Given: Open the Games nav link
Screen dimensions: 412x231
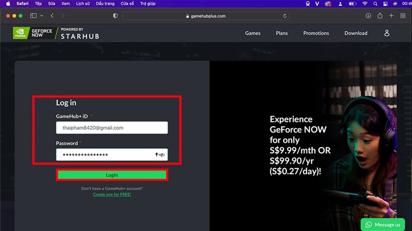Looking at the screenshot, I should 252,33.
